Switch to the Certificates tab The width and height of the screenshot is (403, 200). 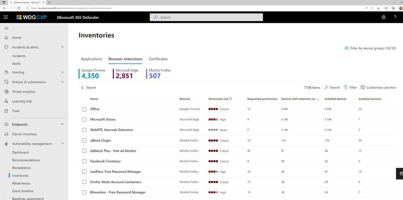158,59
